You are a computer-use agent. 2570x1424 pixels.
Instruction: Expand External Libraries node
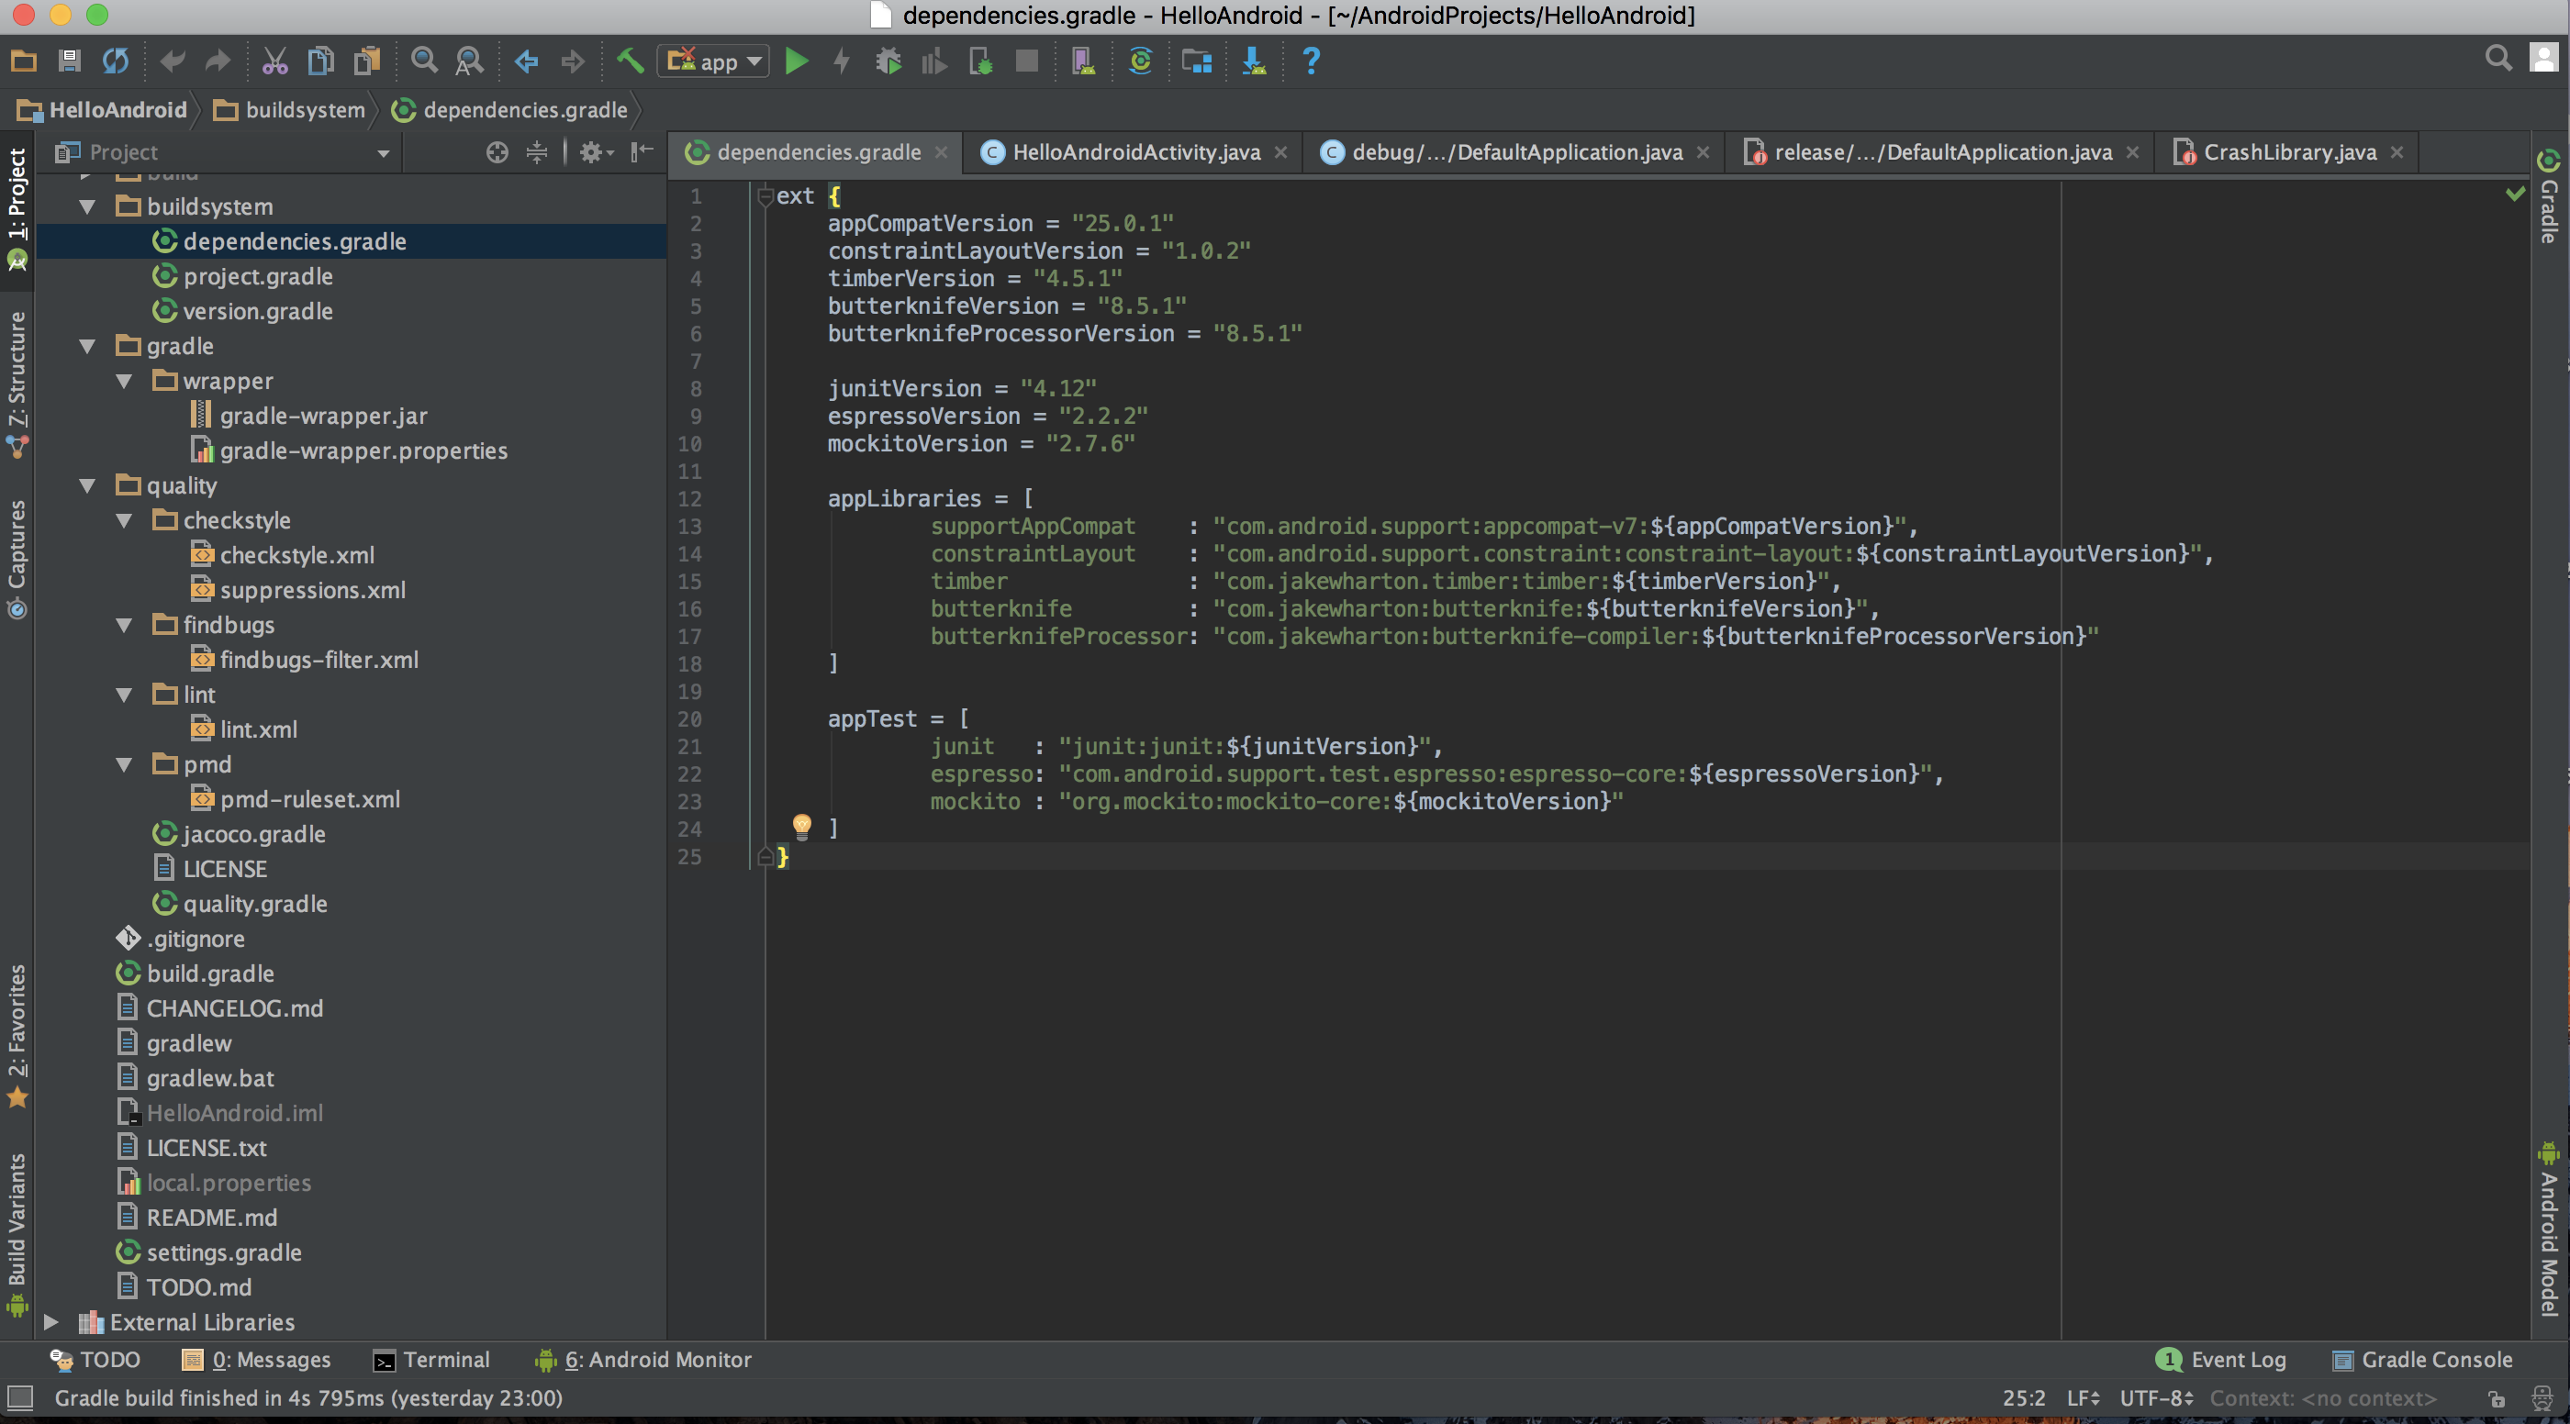pyautogui.click(x=50, y=1322)
